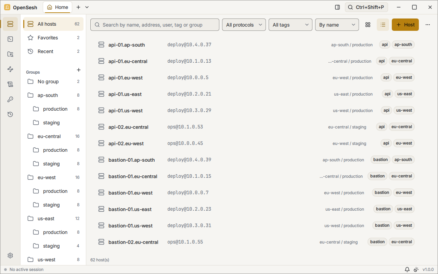Open the snippets scroll rail icon
438x274 pixels.
click(10, 84)
